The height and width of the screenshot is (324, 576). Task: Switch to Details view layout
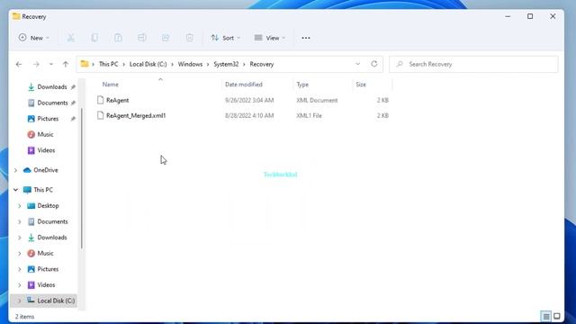[x=546, y=316]
